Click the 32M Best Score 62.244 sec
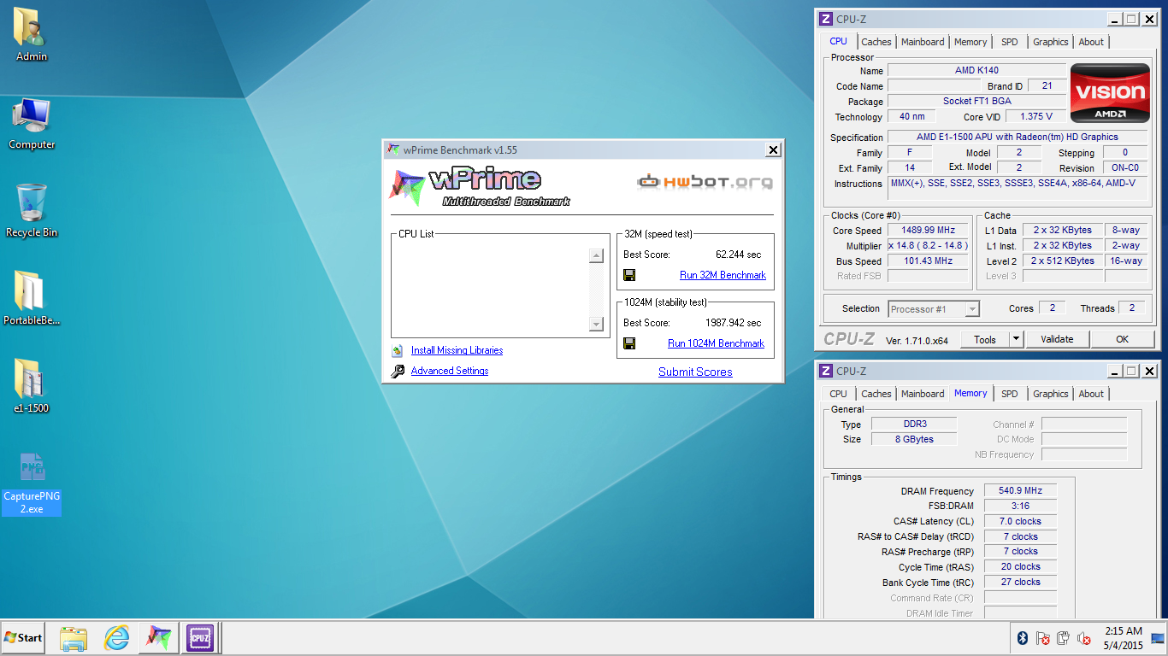 [x=738, y=255]
